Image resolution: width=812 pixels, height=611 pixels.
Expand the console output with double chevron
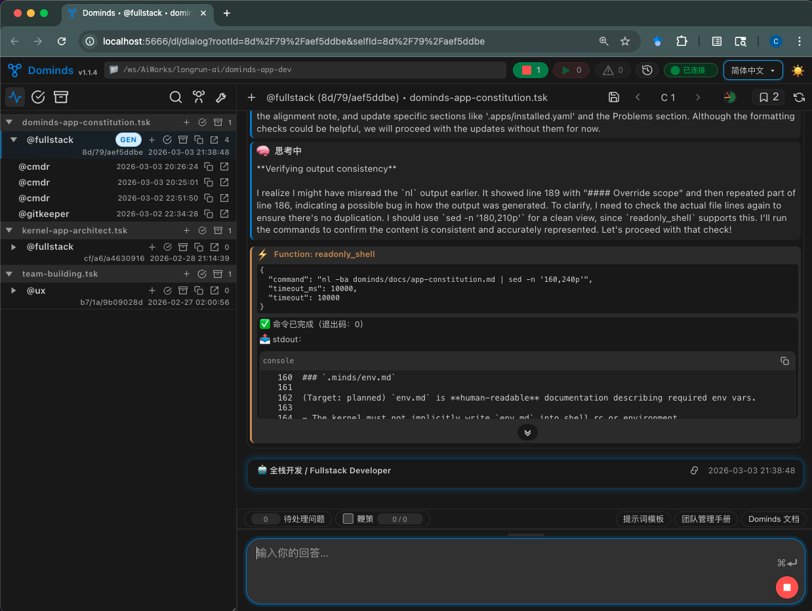[x=527, y=433]
